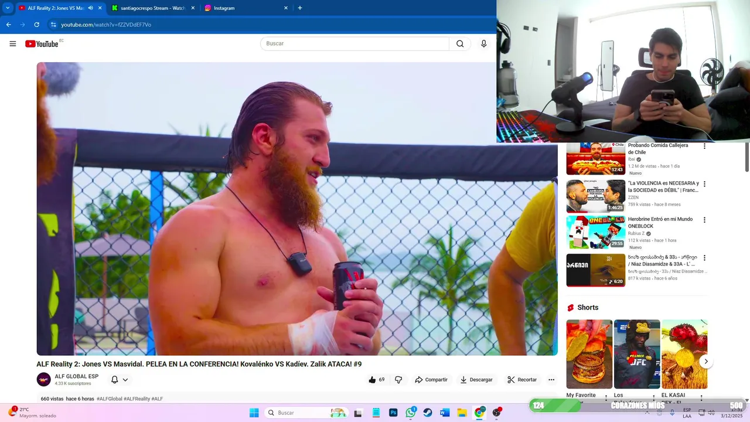Screen dimensions: 750x422
Task: Open options menu for Niaz Diasamidze video
Action: click(x=704, y=258)
